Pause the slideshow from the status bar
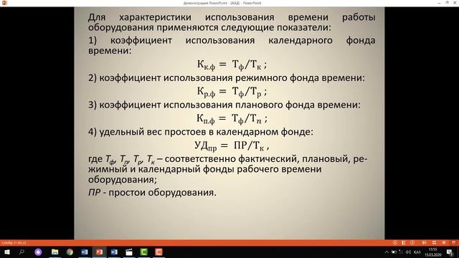Viewport: 459px width, 258px height. 404,243
